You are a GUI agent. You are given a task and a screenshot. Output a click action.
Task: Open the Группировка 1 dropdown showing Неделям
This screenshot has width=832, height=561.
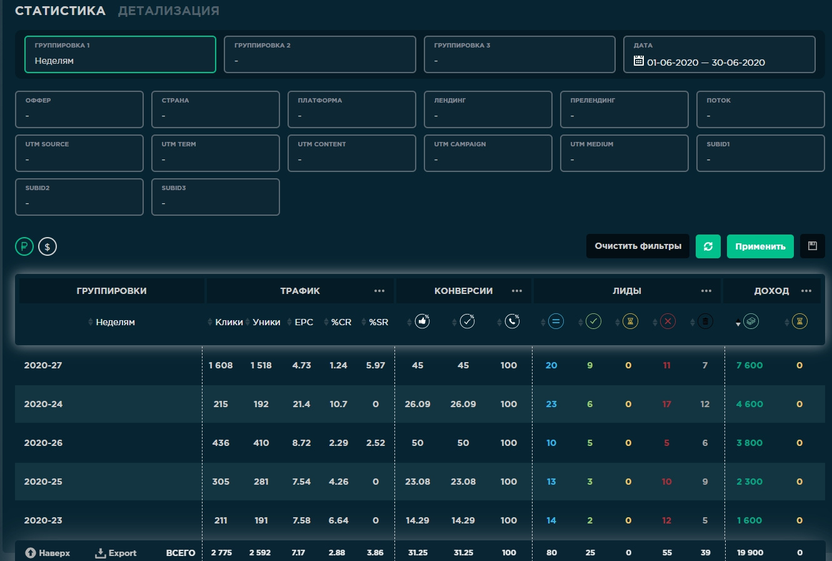120,54
